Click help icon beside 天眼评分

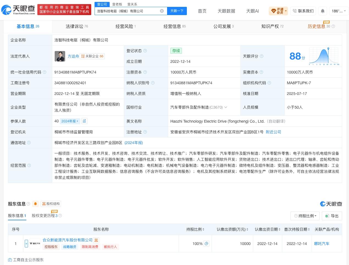(x=262, y=56)
